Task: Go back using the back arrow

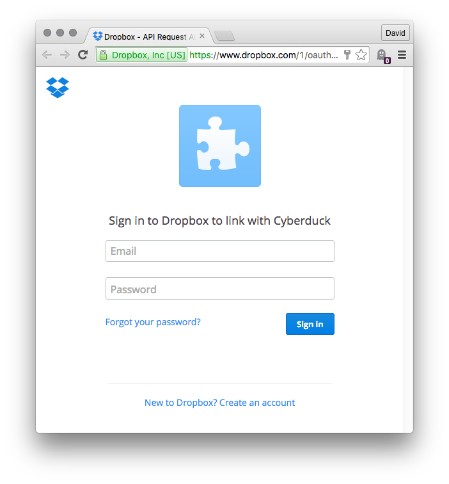Action: pos(47,55)
